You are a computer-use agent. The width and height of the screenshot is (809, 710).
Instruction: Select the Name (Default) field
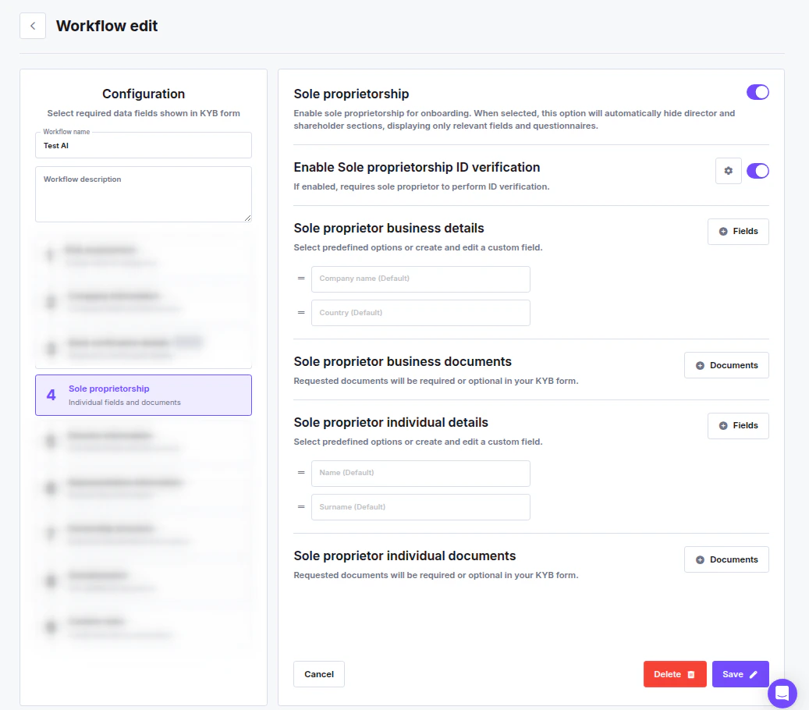point(420,473)
